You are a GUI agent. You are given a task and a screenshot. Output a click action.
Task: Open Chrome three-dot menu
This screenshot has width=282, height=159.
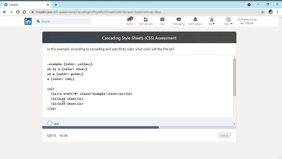(278, 12)
